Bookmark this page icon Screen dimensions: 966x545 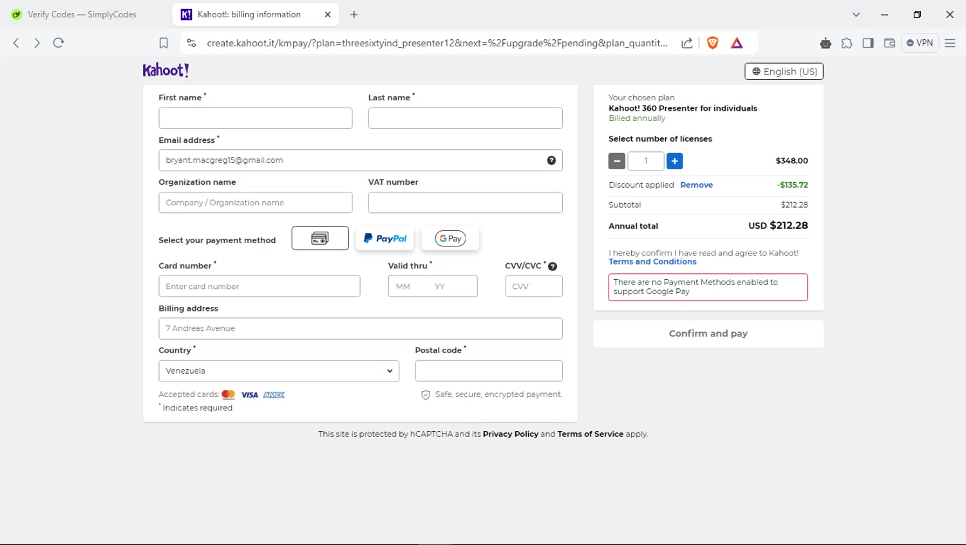(164, 43)
